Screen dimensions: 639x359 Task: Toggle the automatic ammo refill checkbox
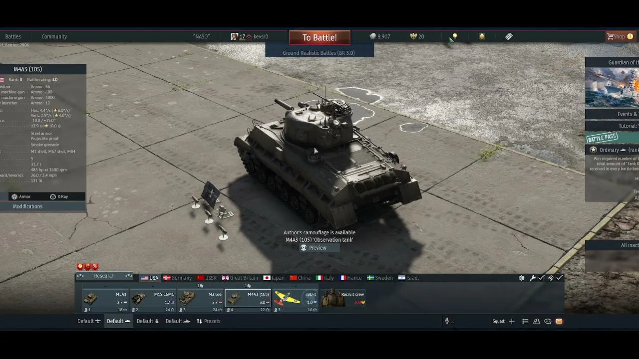pos(559,278)
